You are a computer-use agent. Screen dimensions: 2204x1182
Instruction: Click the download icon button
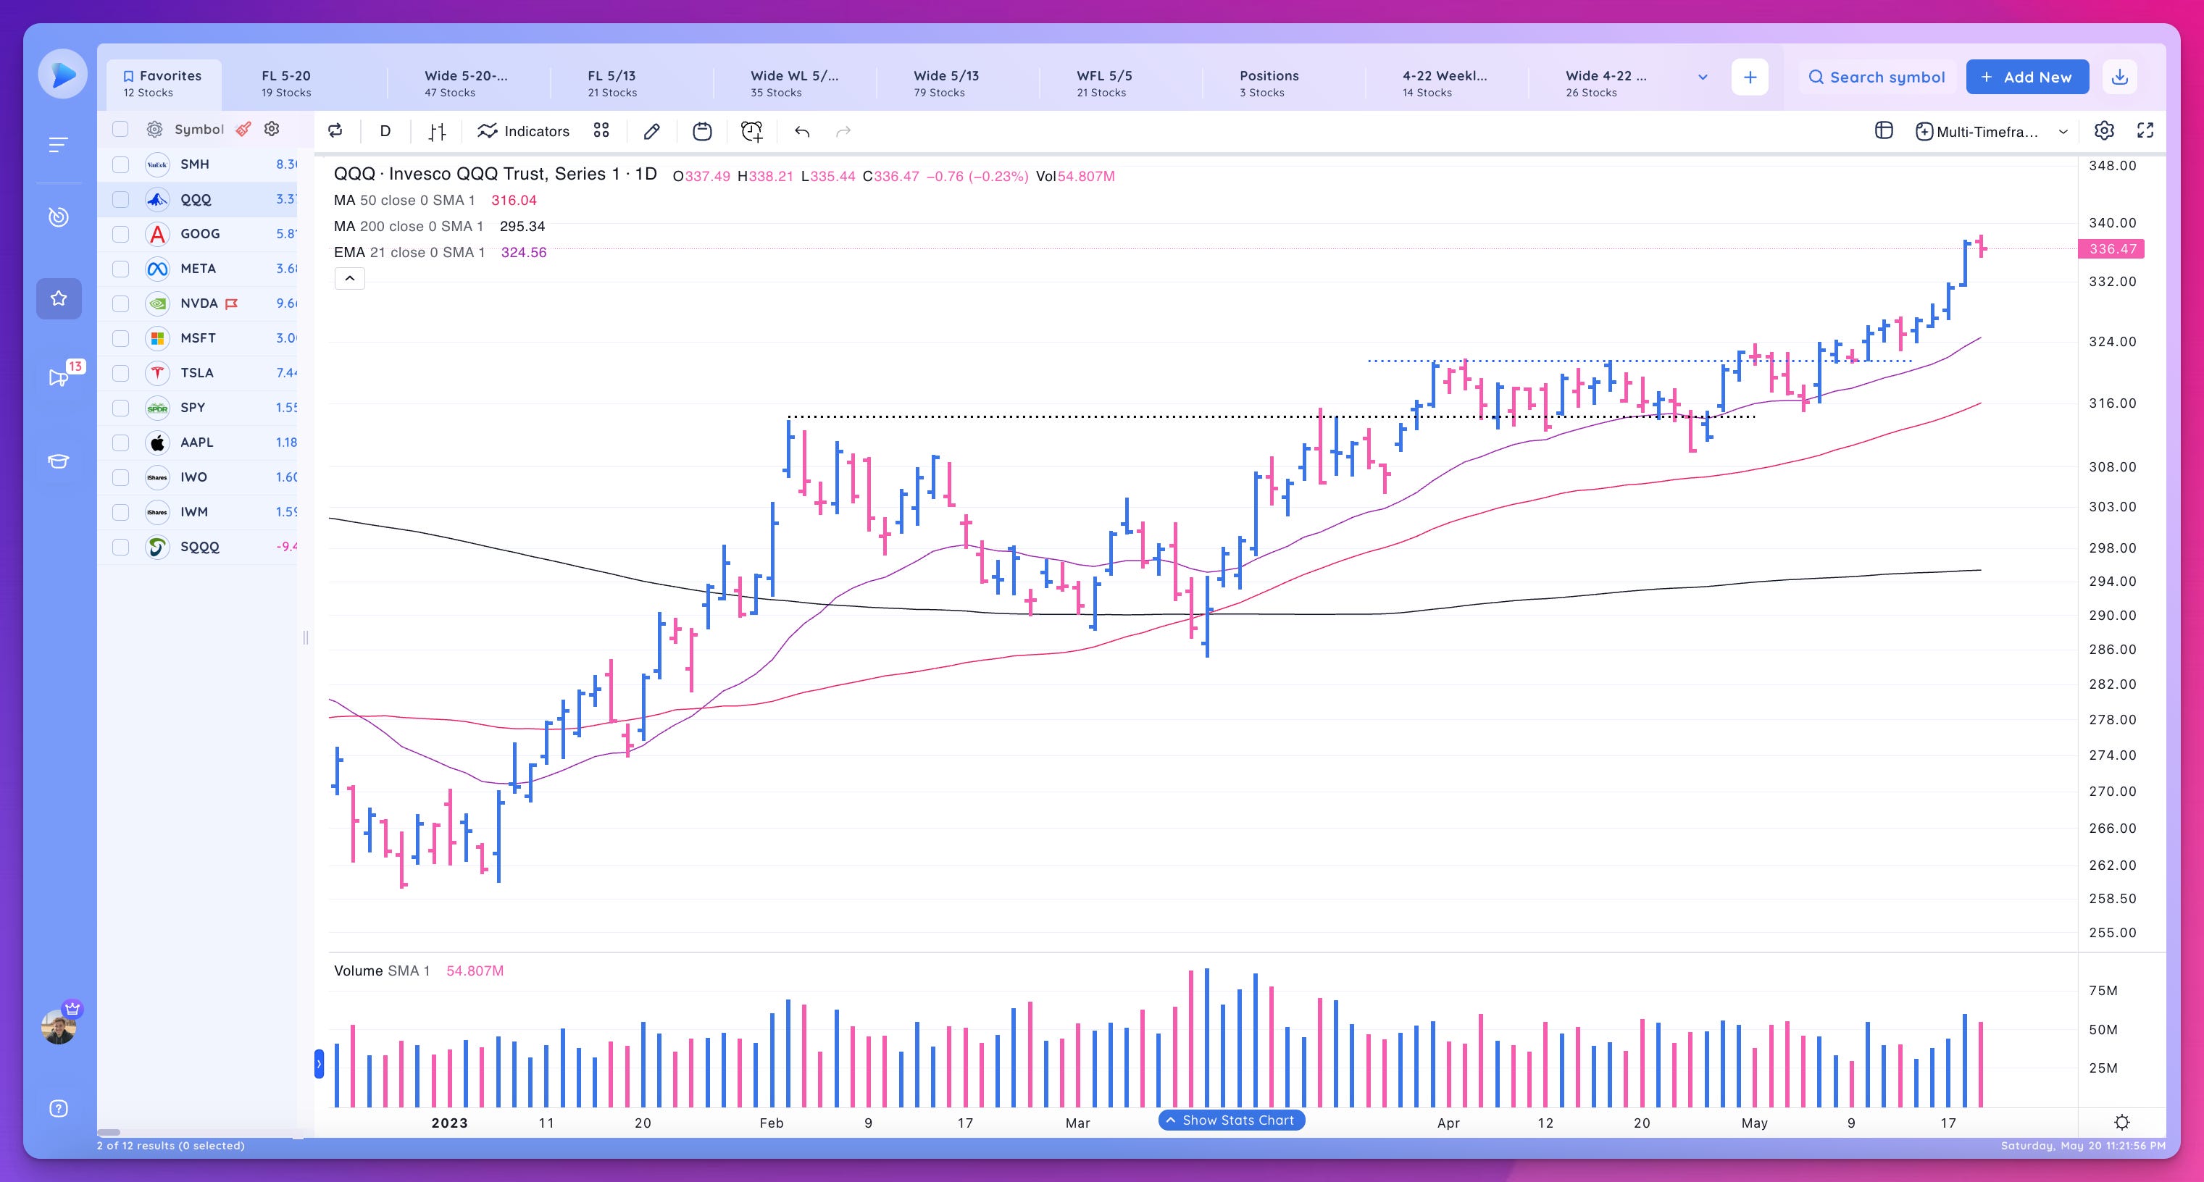(x=2119, y=77)
